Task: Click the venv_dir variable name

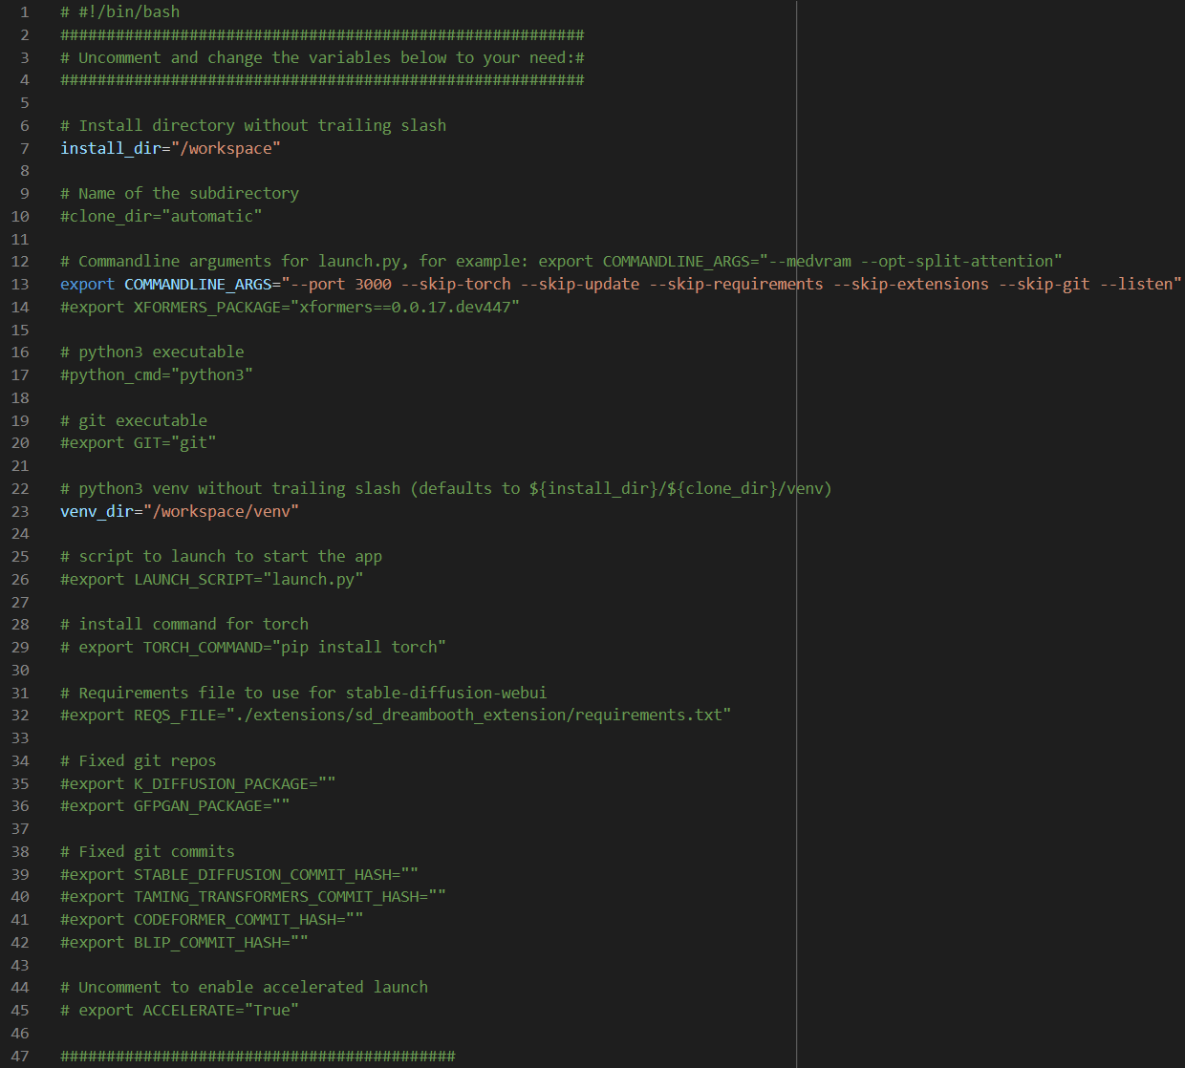Action: 97,511
